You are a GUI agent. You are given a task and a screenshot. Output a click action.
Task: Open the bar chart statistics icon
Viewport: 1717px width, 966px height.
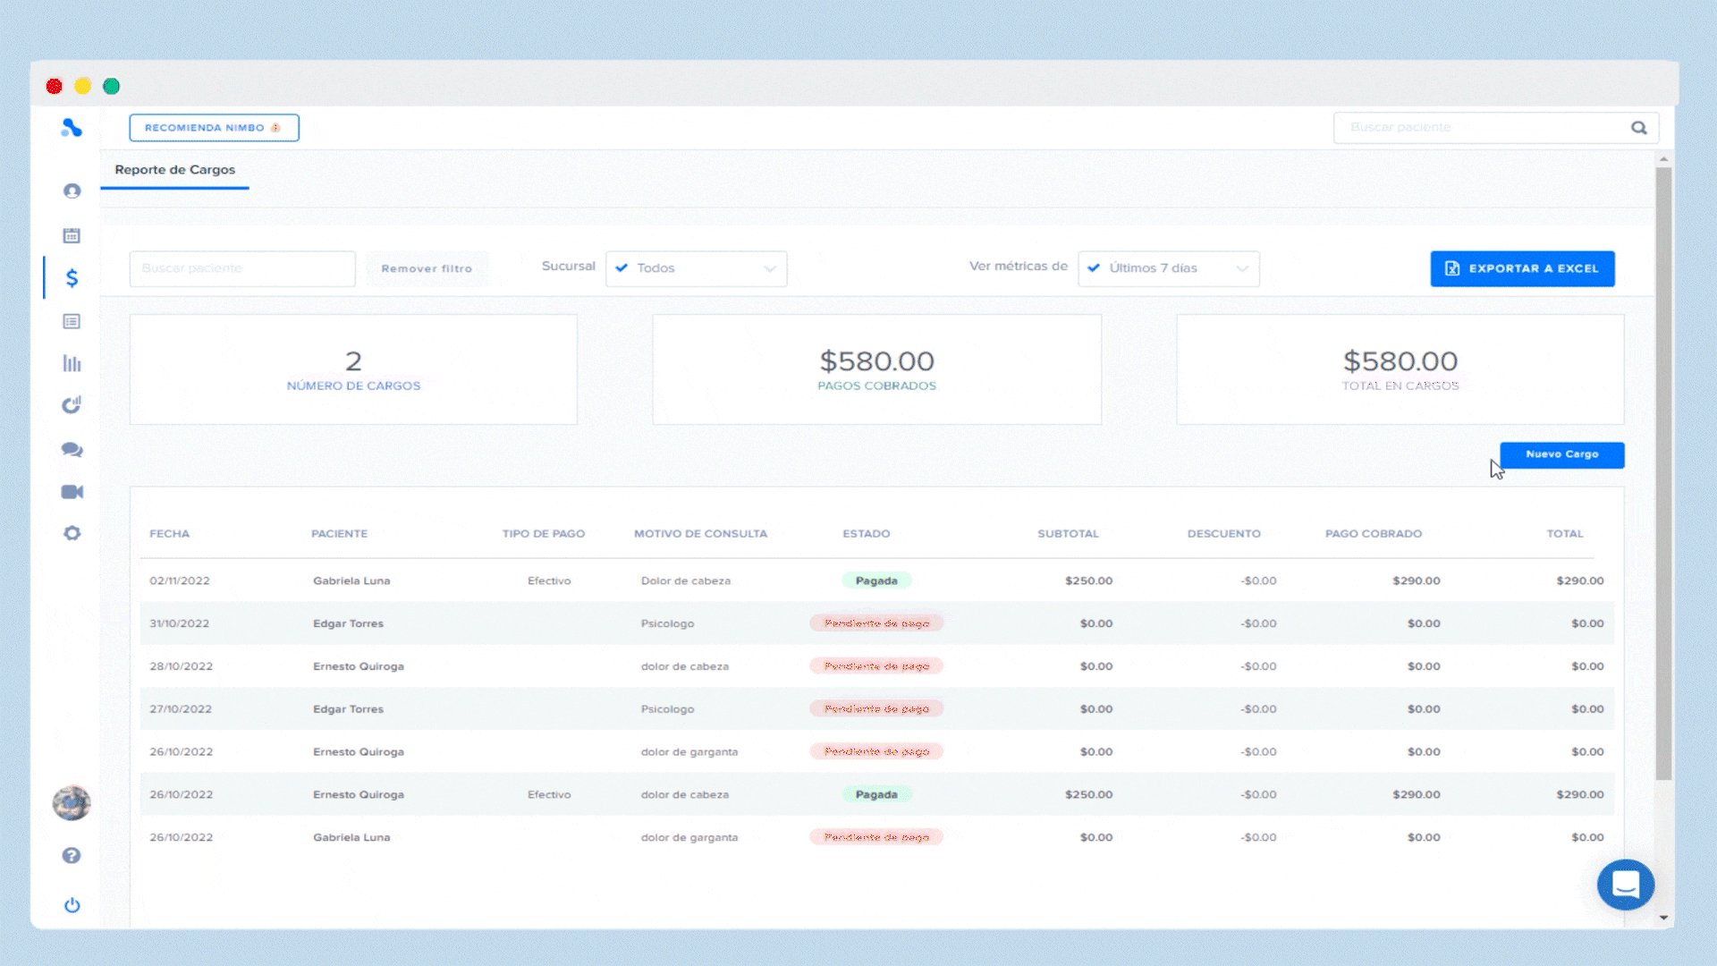coord(72,363)
